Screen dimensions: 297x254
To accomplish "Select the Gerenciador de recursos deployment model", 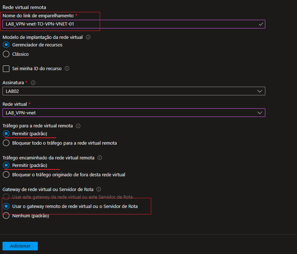I will click(x=6, y=45).
